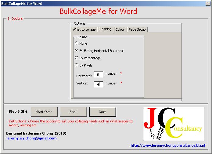
Task: Go to the Colour tab
Action: tap(120, 29)
